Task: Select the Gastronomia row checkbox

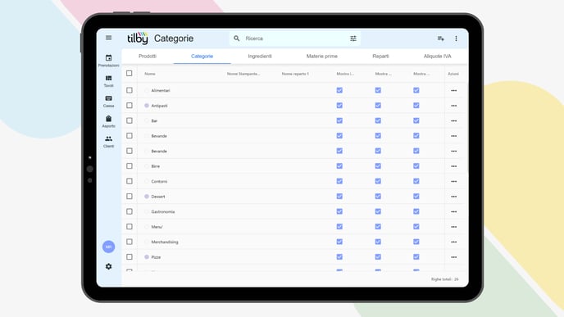Action: point(130,211)
